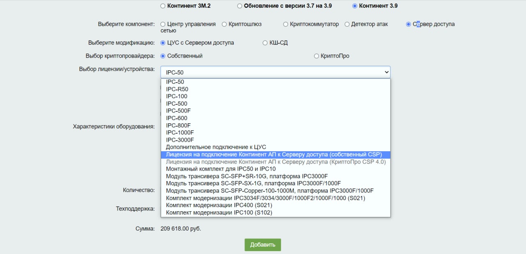The width and height of the screenshot is (526, 254).
Task: Choose ЦУС с Сервером доступа modification
Action: 163,43
